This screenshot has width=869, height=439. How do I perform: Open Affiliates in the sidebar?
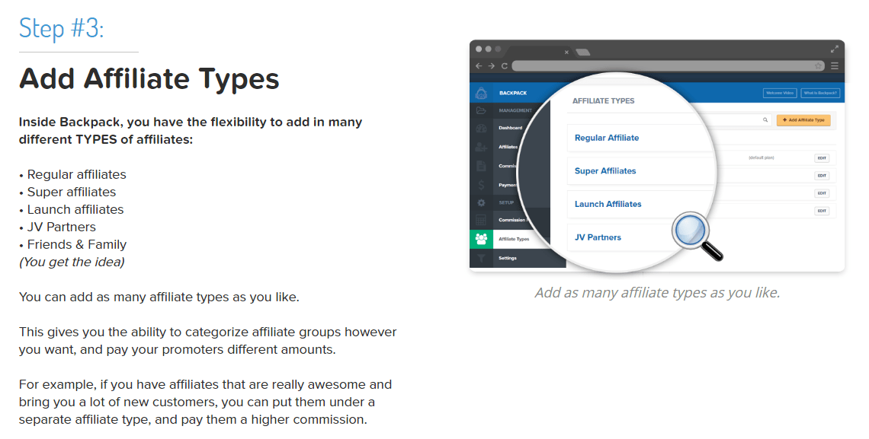(x=508, y=147)
